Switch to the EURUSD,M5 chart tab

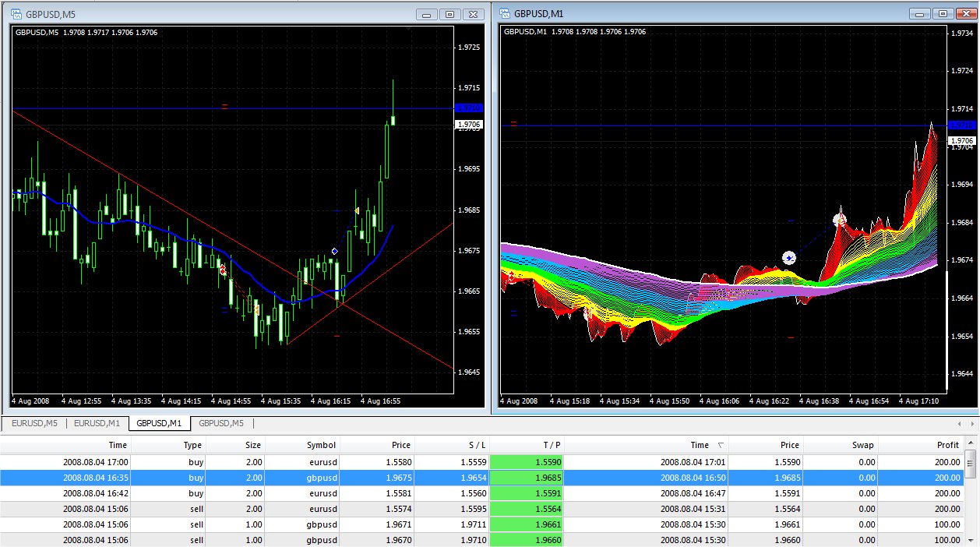(33, 423)
